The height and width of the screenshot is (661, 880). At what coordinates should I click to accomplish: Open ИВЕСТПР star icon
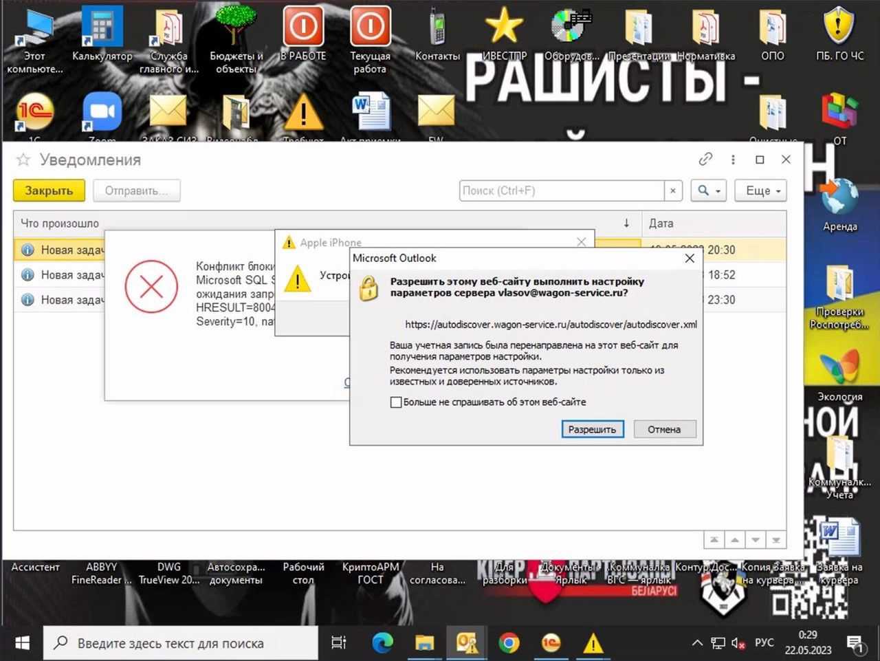505,34
